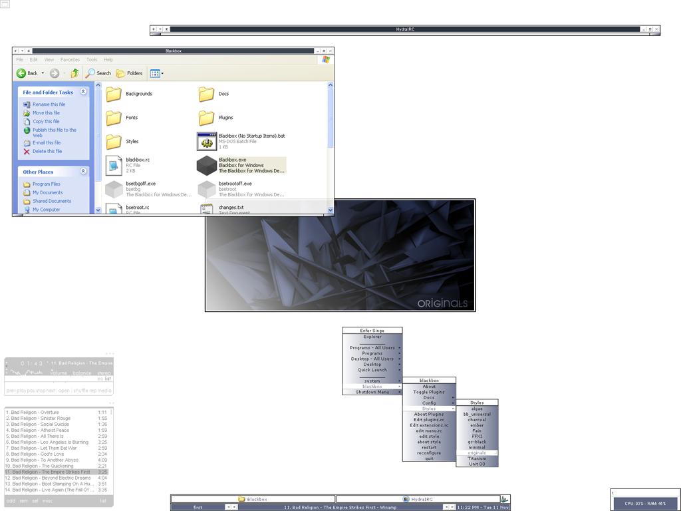Click E-mail this file task

tap(47, 142)
